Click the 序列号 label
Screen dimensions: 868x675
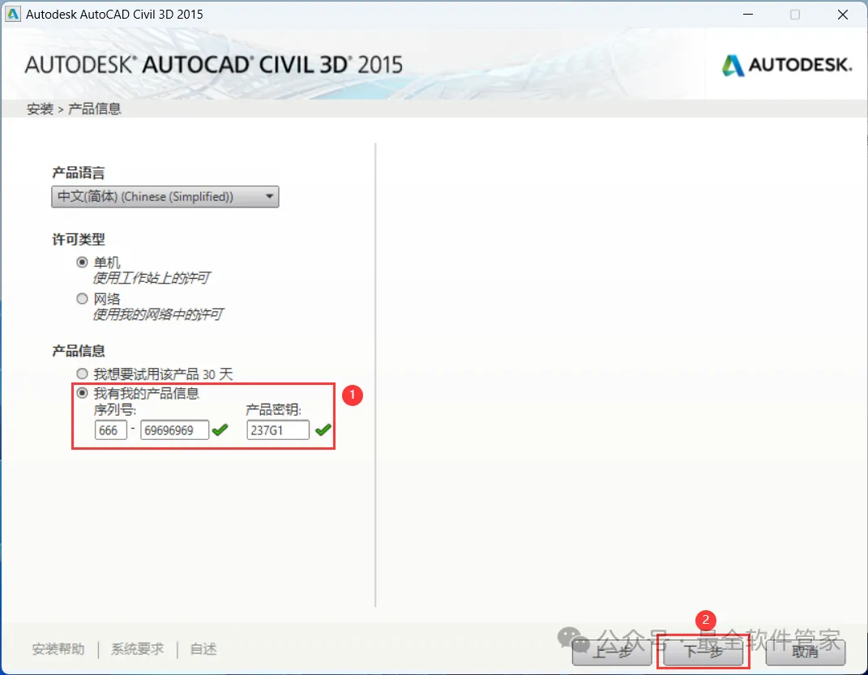click(114, 410)
